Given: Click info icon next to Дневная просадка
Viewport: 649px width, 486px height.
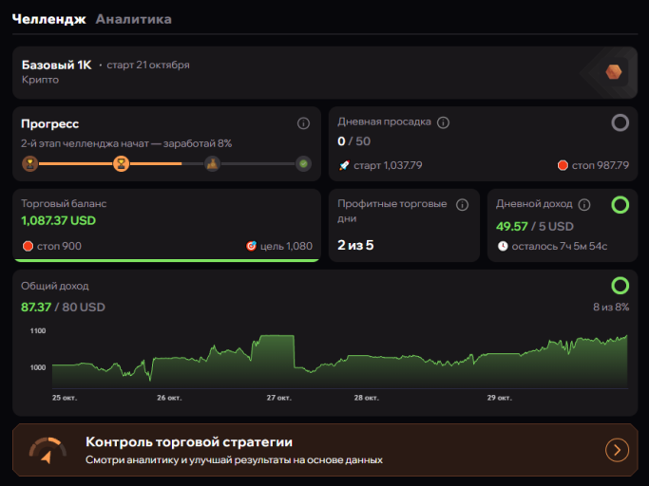Looking at the screenshot, I should point(444,122).
